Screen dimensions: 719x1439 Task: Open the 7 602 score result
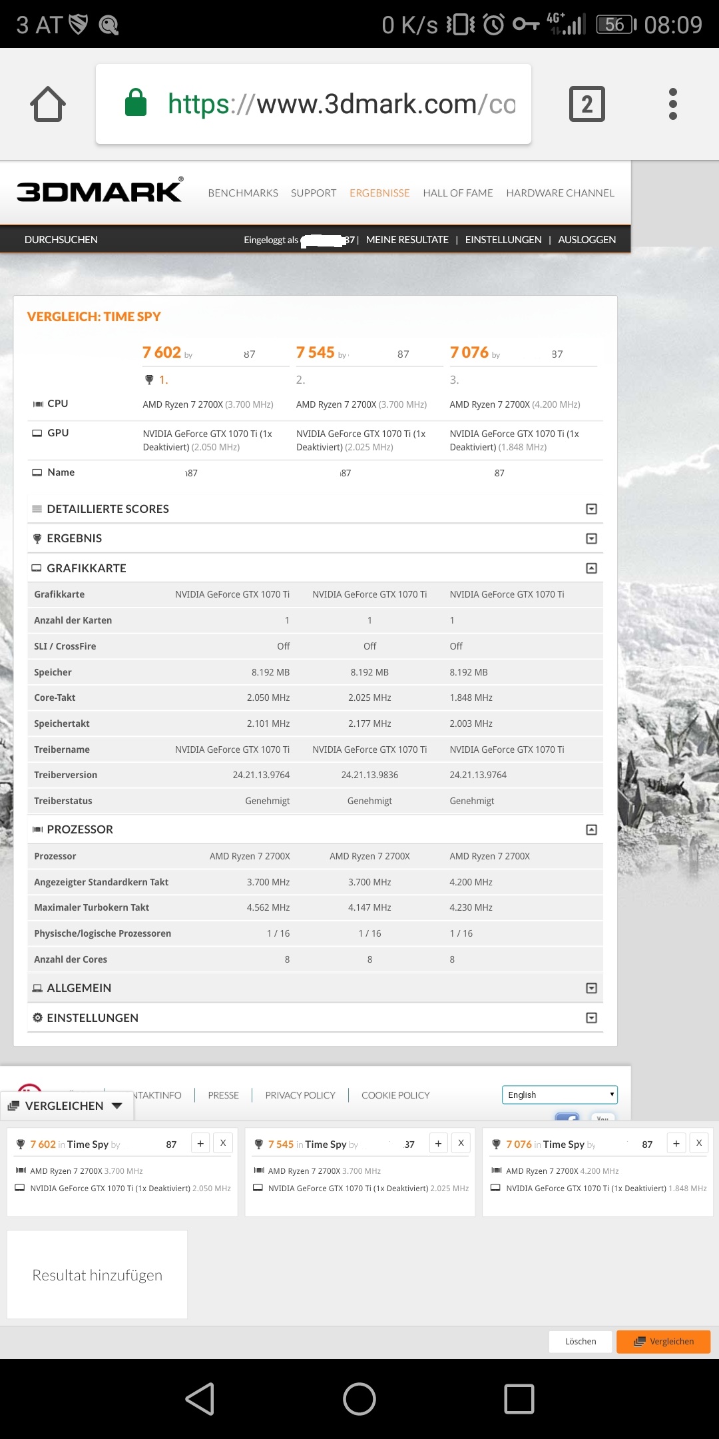pyautogui.click(x=162, y=352)
